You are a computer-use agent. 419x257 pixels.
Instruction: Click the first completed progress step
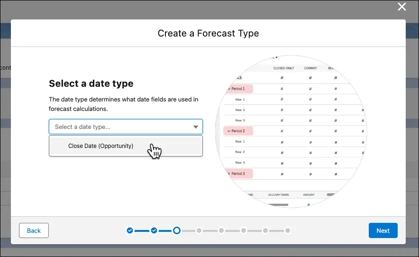(x=130, y=230)
